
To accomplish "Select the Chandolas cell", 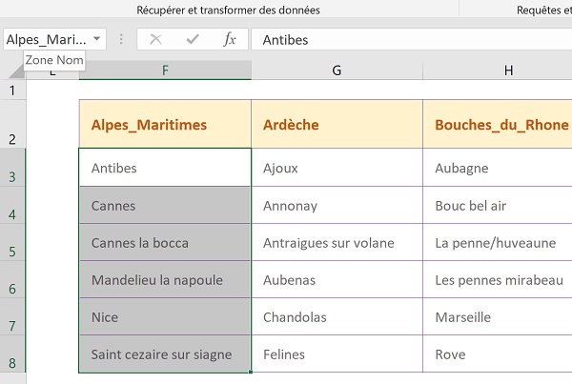I will coord(337,317).
